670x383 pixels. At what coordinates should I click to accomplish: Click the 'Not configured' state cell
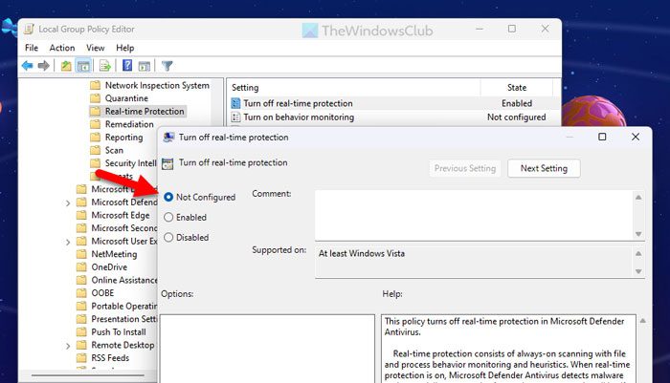click(x=516, y=117)
